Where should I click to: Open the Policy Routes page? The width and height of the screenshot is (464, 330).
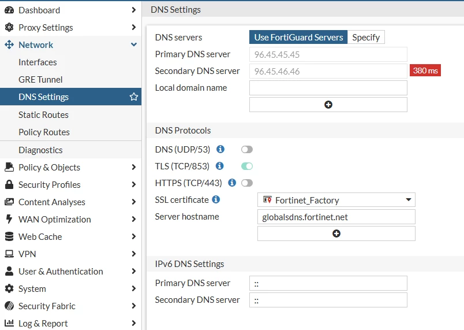click(x=71, y=132)
